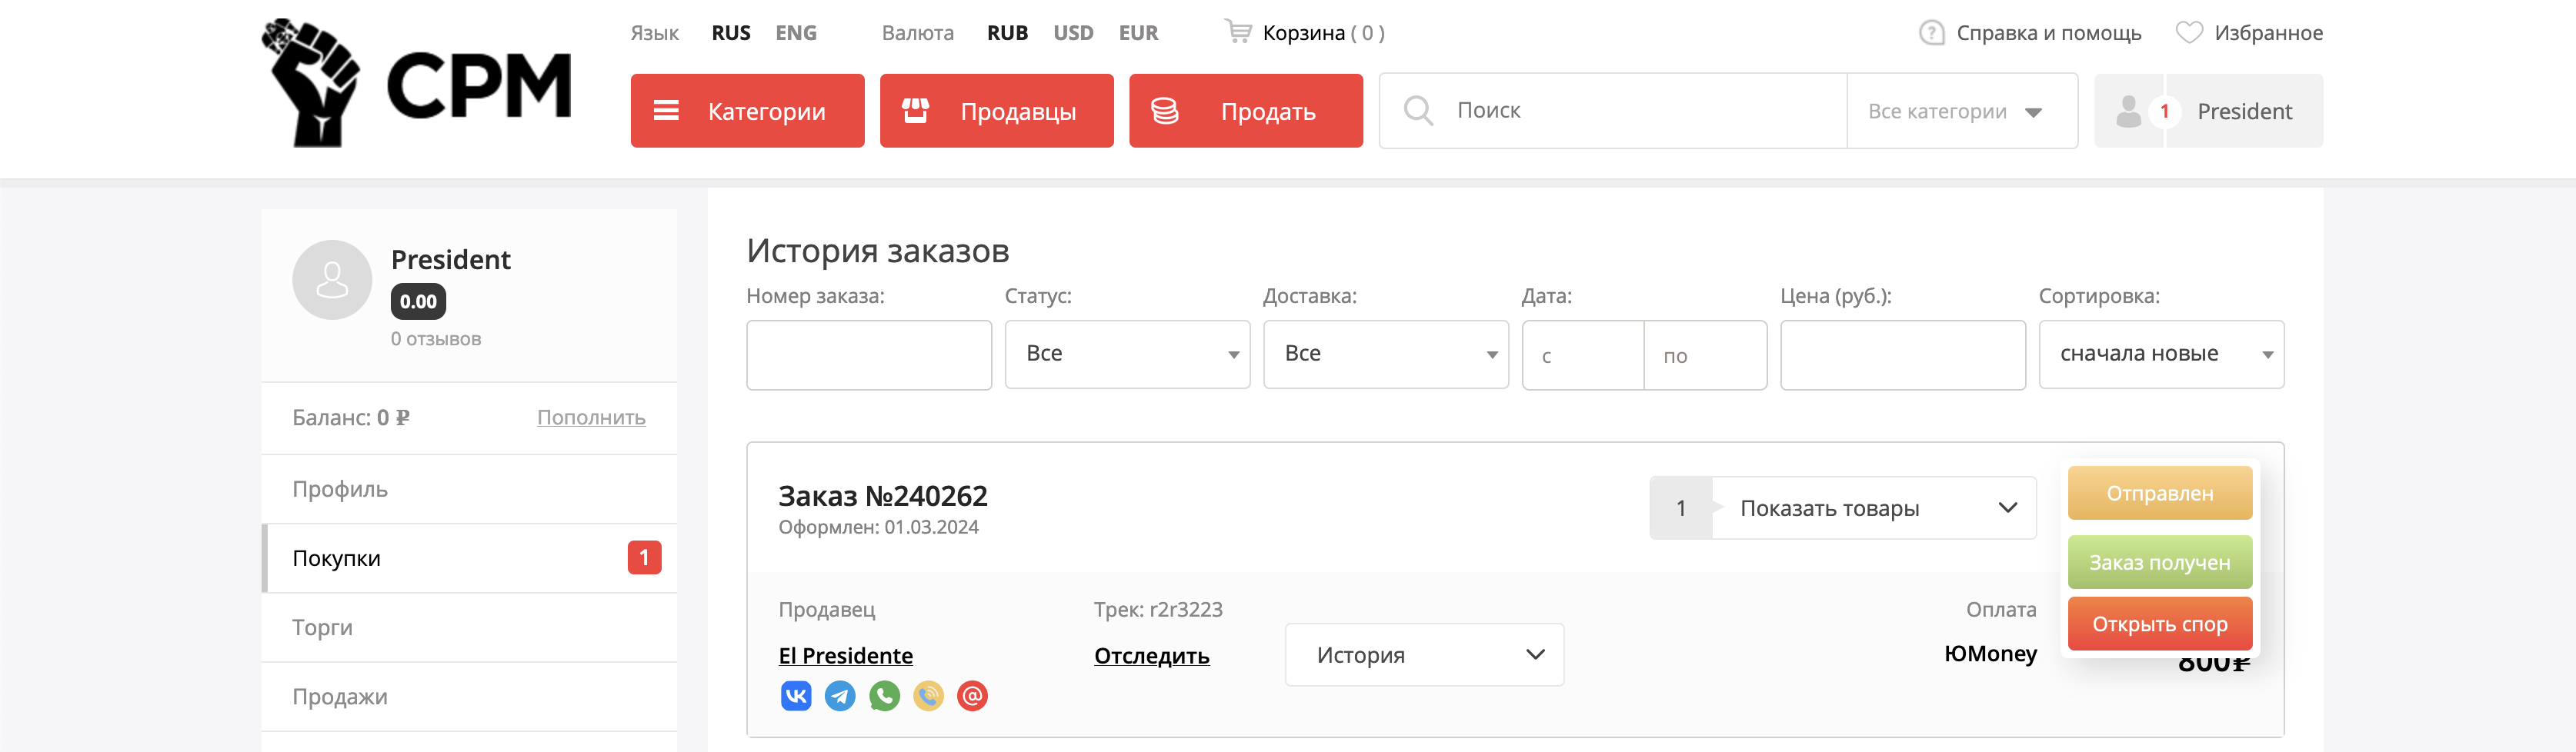Open the Статус filter dropdown

(x=1127, y=354)
